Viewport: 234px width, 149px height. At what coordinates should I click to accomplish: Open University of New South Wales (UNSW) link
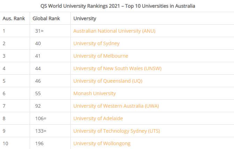(118, 68)
